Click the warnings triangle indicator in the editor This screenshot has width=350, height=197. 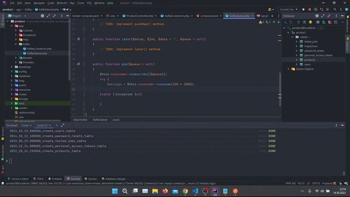261,22
